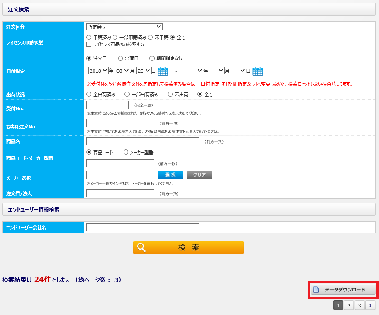Image resolution: width=379 pixels, height=315 pixels.
Task: Click the 商品名 text field
Action: pos(143,141)
